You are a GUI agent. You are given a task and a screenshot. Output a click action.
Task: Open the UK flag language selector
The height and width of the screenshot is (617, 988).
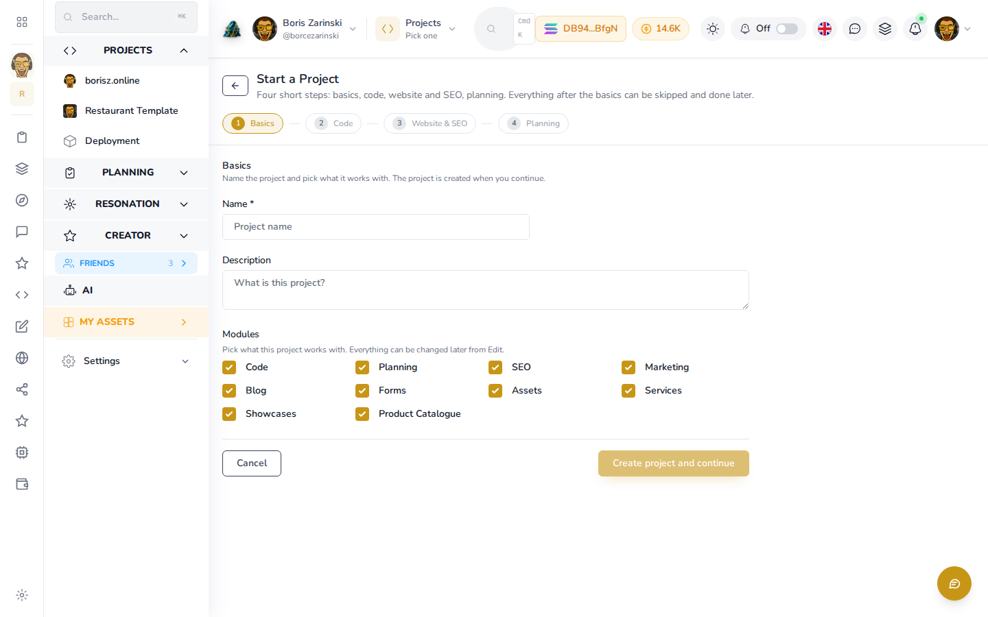click(x=825, y=29)
